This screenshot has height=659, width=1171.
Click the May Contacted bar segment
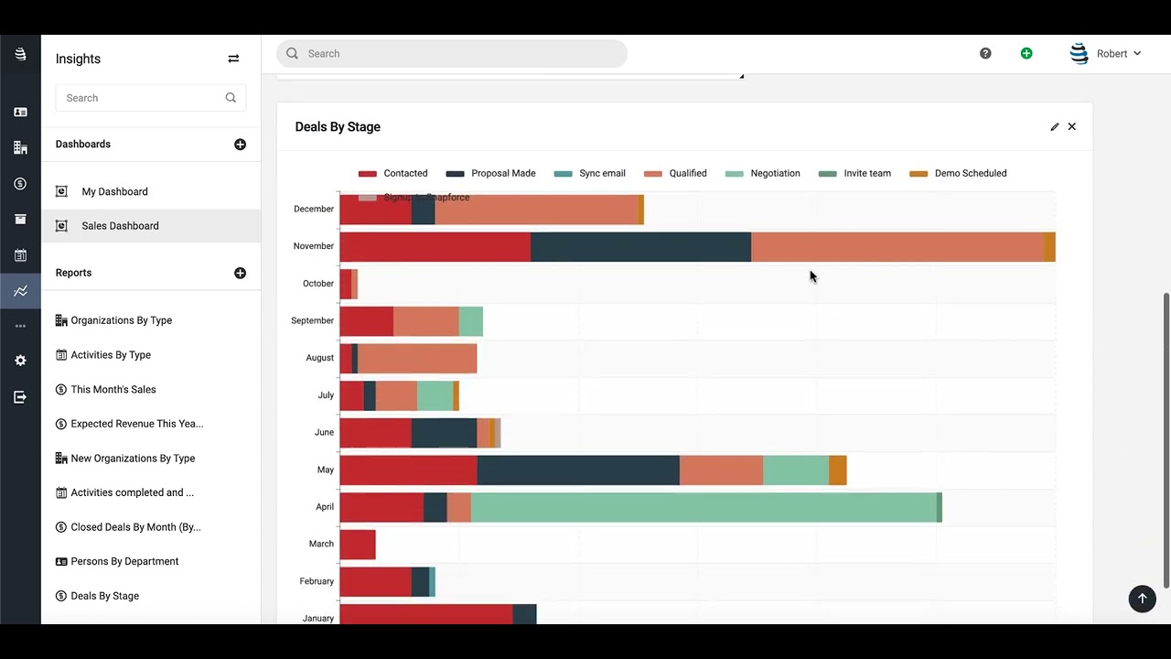pos(408,470)
